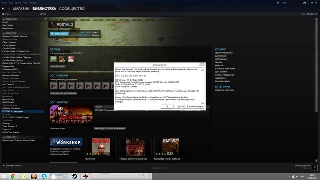320x180 pixels.
Task: Select Counter-Strike: Source
Action: [13, 60]
